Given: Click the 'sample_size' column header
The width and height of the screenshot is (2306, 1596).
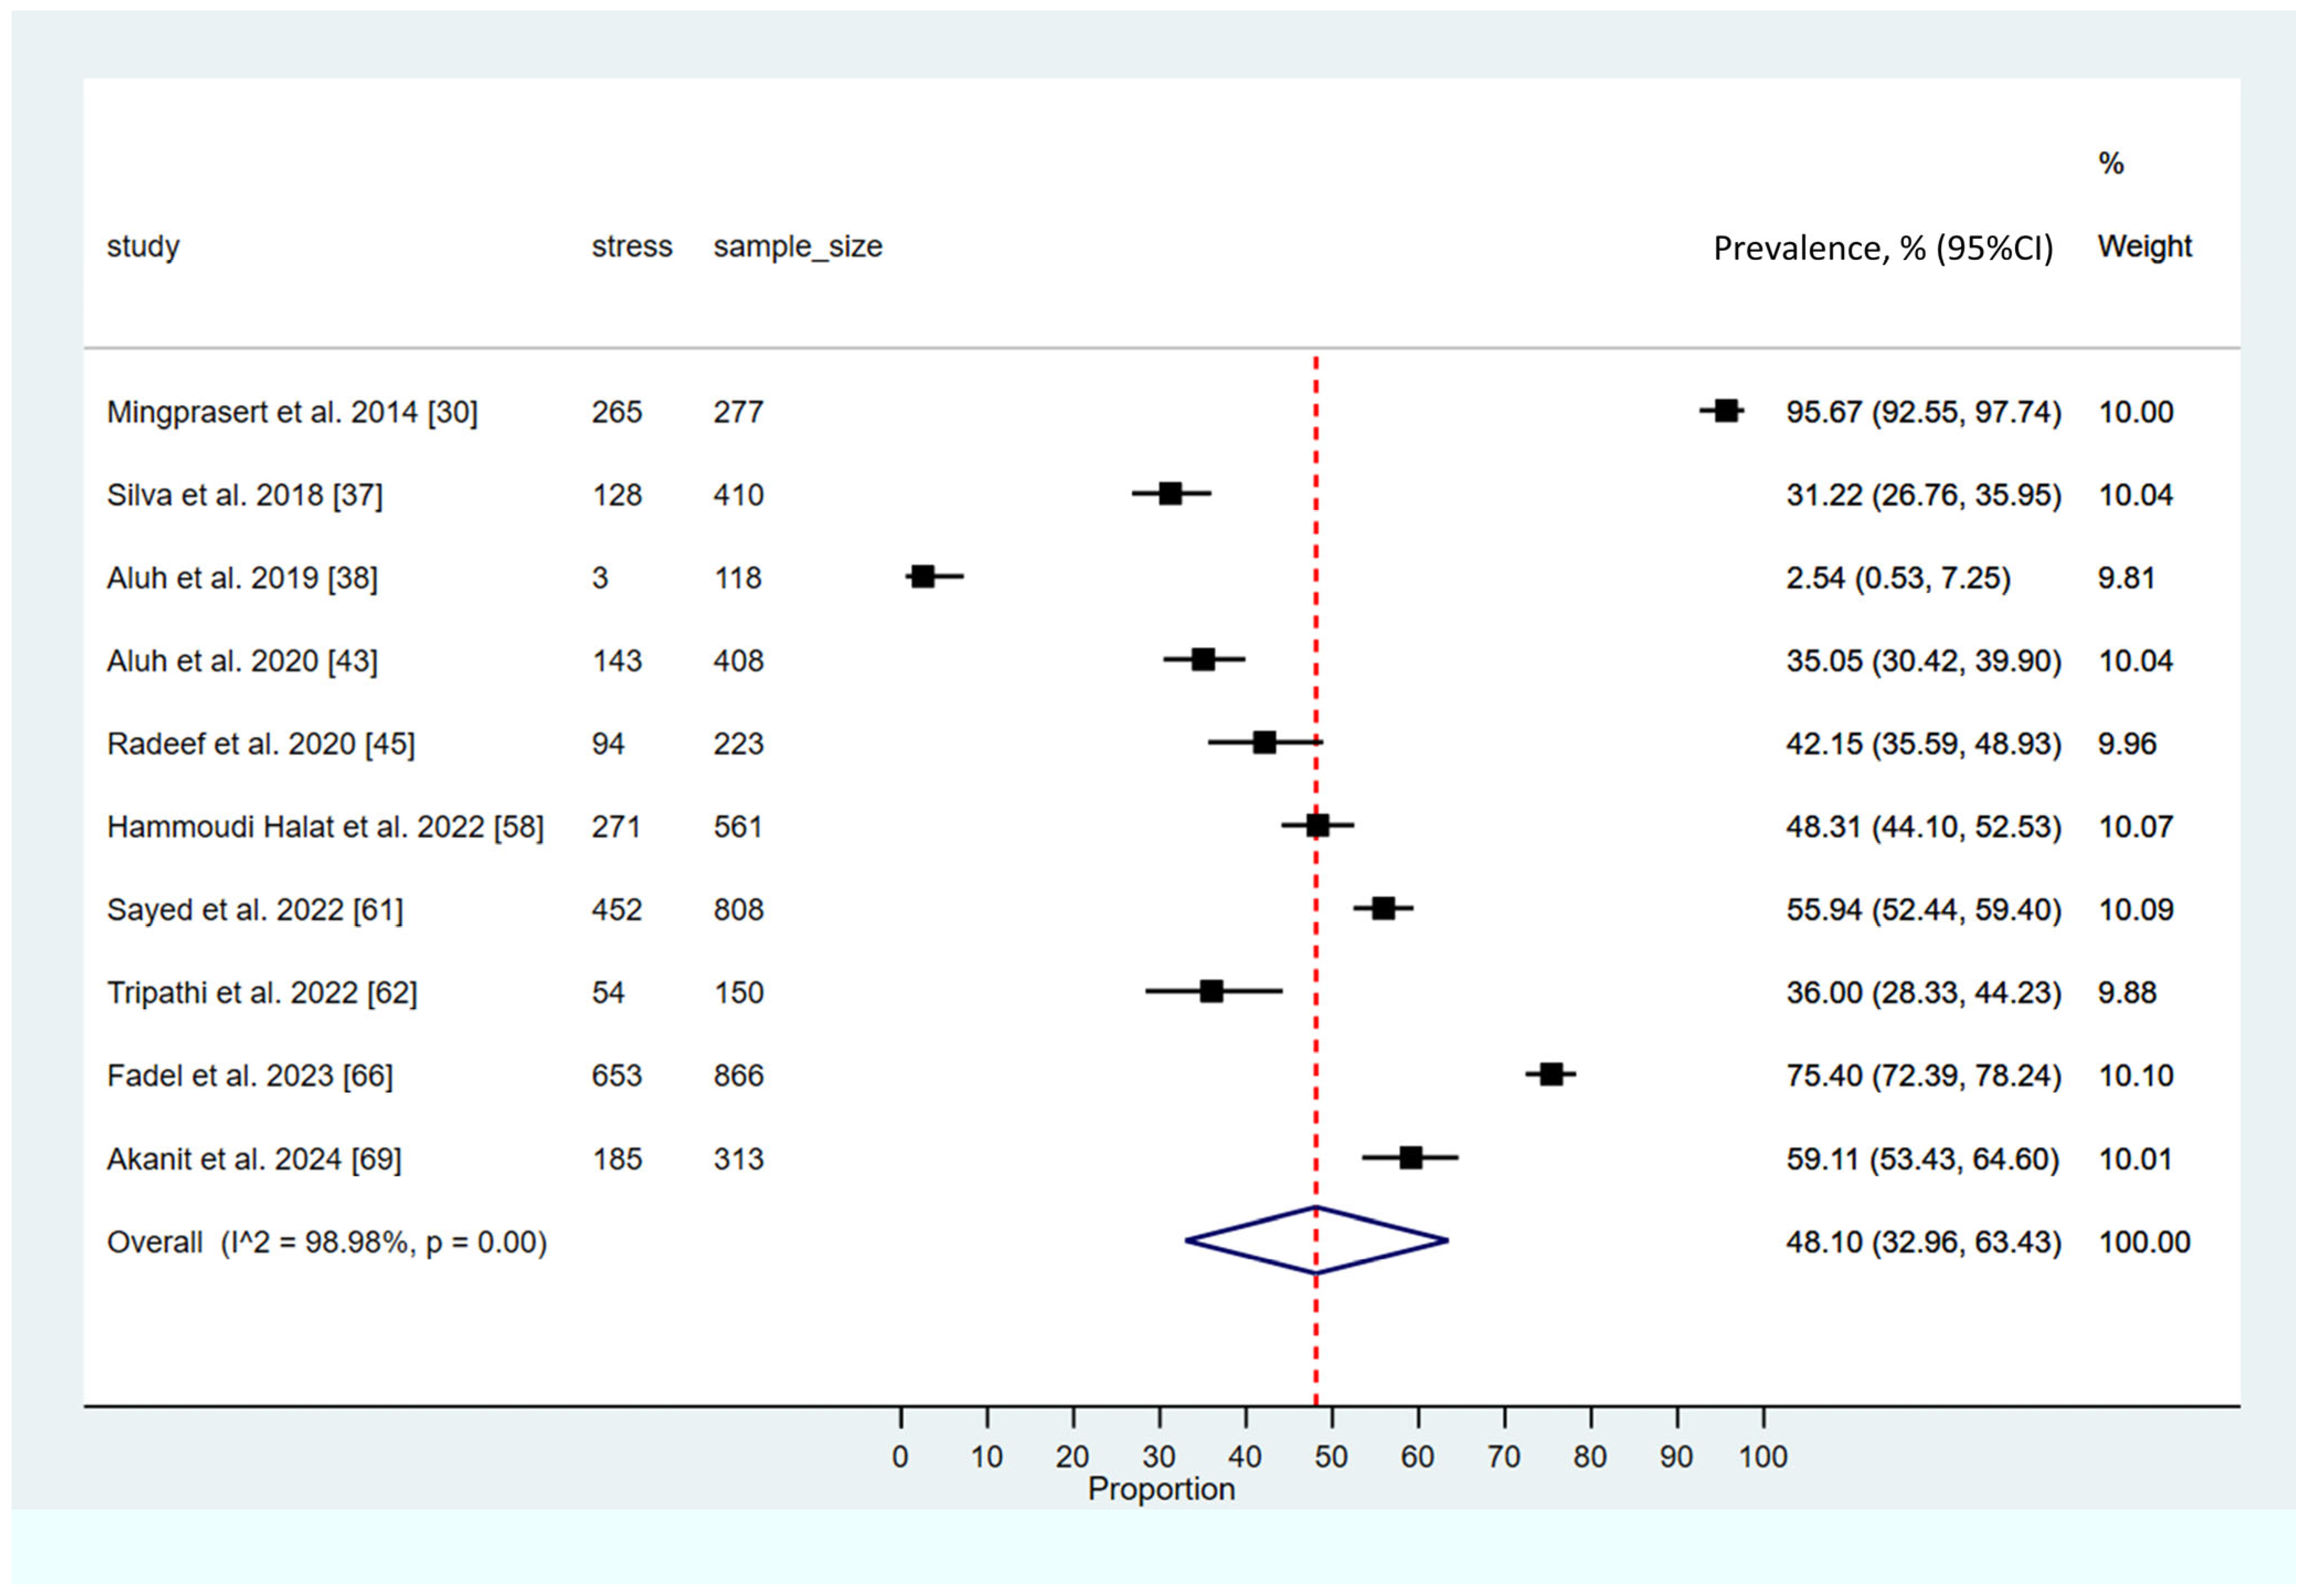Looking at the screenshot, I should (797, 247).
